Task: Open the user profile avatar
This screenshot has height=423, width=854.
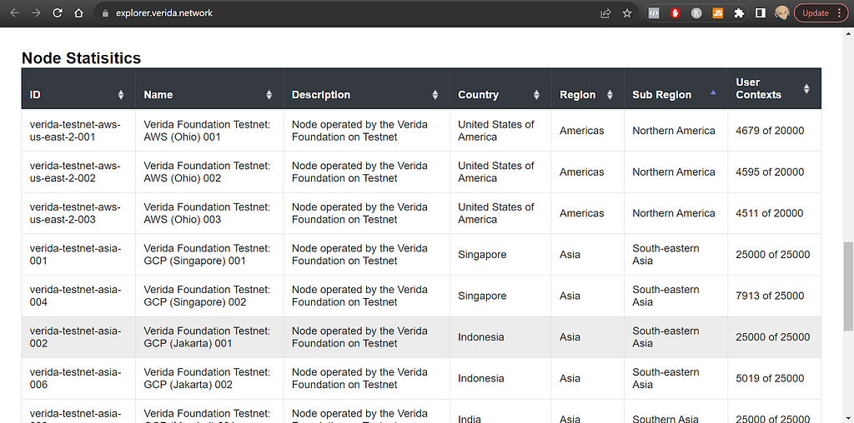Action: (x=781, y=13)
